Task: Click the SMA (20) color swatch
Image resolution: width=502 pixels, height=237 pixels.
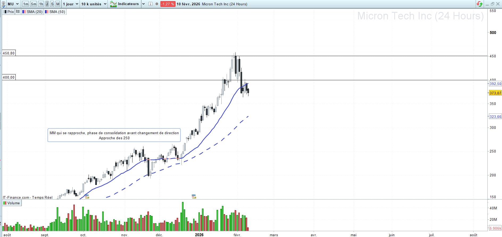Action: point(24,12)
